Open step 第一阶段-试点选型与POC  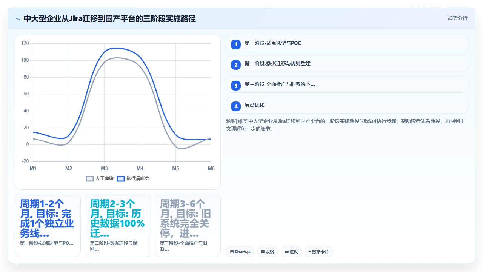click(x=347, y=43)
